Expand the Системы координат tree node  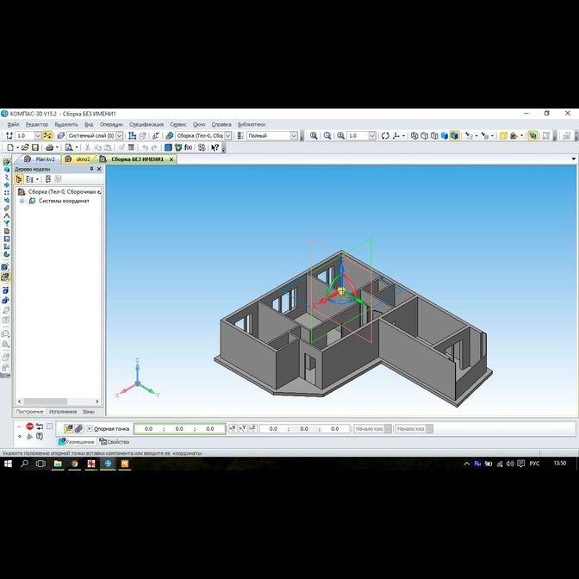tap(22, 201)
